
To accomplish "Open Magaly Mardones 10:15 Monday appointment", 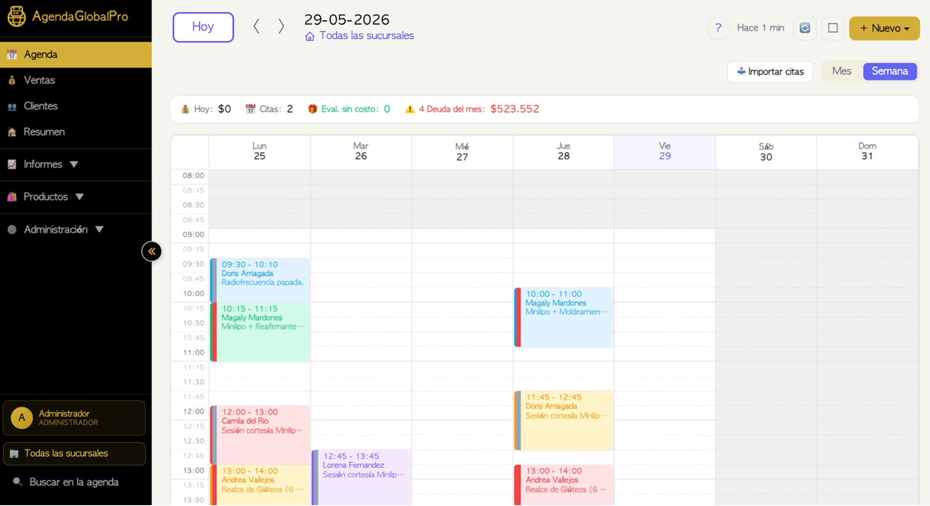I will 260,332.
